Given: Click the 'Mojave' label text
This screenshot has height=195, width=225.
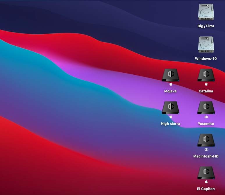Looking at the screenshot, I should click(170, 91).
